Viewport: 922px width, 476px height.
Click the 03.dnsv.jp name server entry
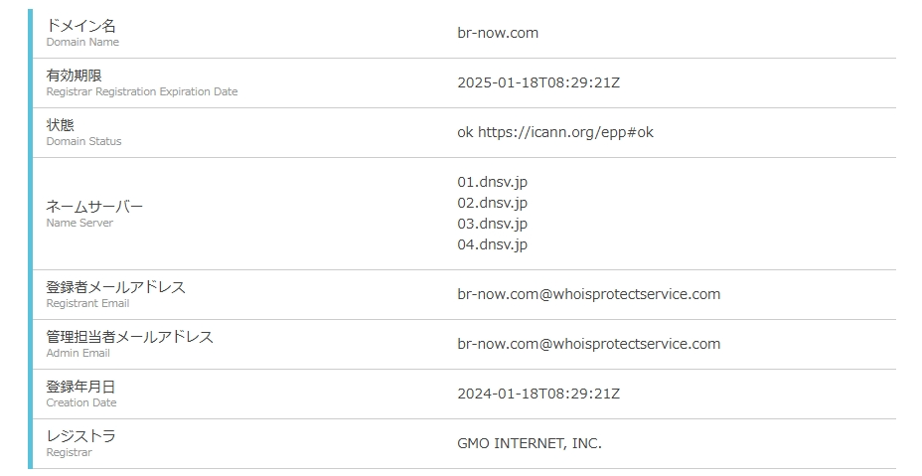tap(492, 224)
